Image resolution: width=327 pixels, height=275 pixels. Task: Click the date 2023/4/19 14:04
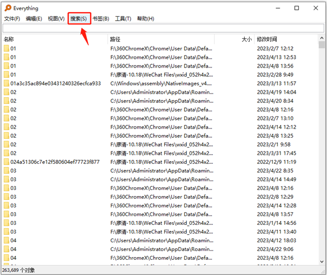pyautogui.click(x=276, y=92)
